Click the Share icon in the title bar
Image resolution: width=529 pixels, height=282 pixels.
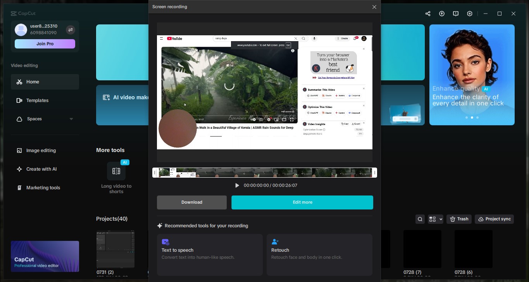428,14
